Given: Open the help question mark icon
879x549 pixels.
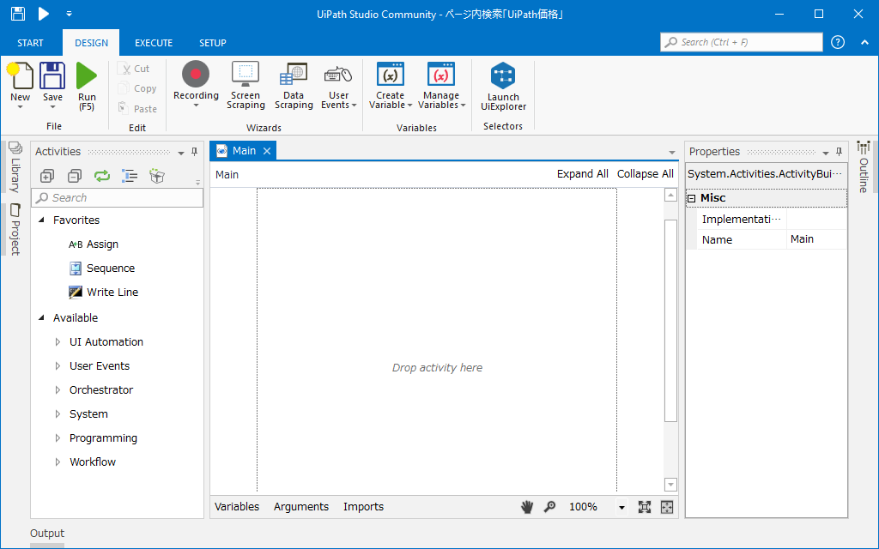Looking at the screenshot, I should coord(838,42).
